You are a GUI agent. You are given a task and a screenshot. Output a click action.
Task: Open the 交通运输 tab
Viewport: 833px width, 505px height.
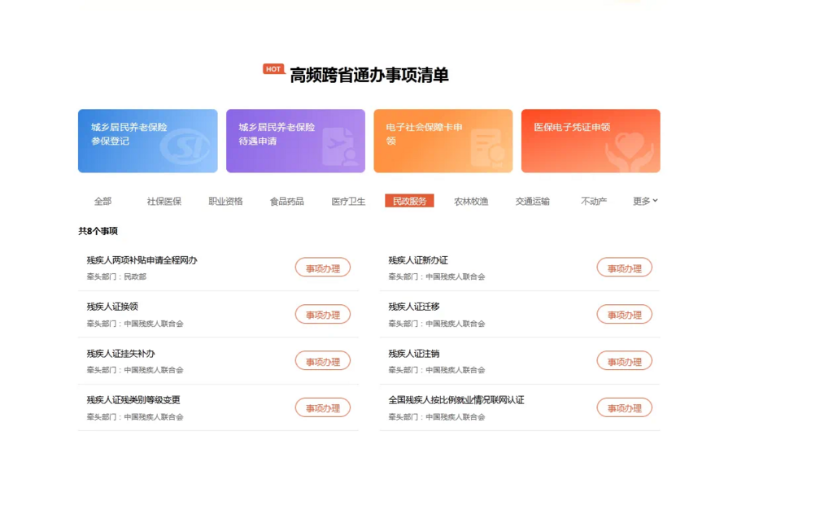coord(532,201)
